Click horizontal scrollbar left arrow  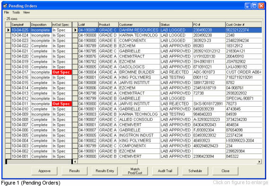pyautogui.click(x=75, y=161)
